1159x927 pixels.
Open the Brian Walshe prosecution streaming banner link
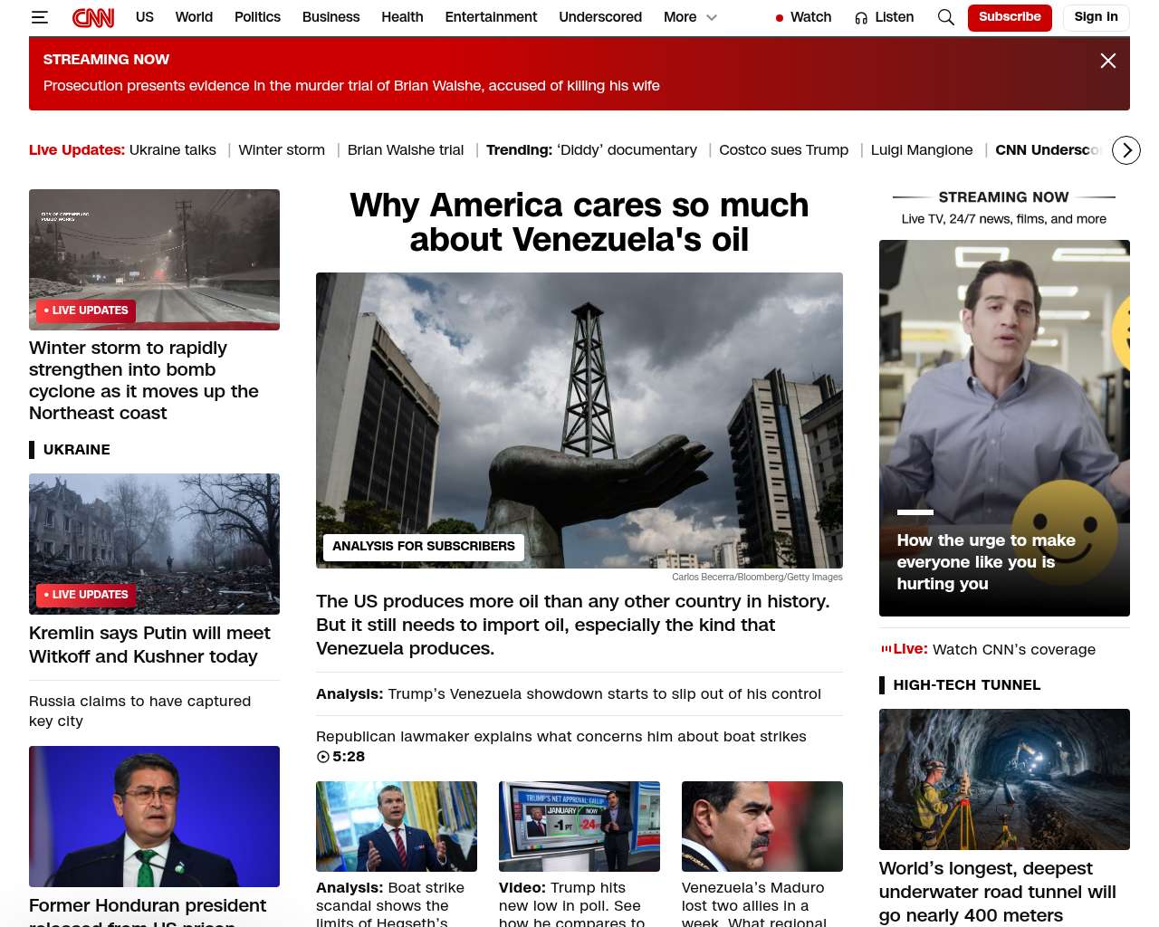(x=351, y=86)
